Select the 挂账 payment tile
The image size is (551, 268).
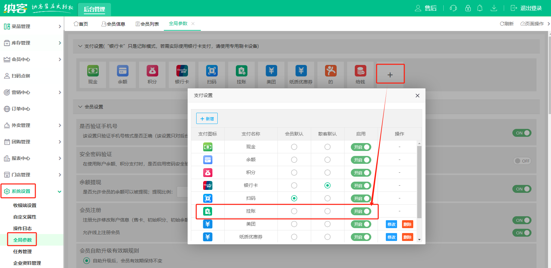[241, 75]
